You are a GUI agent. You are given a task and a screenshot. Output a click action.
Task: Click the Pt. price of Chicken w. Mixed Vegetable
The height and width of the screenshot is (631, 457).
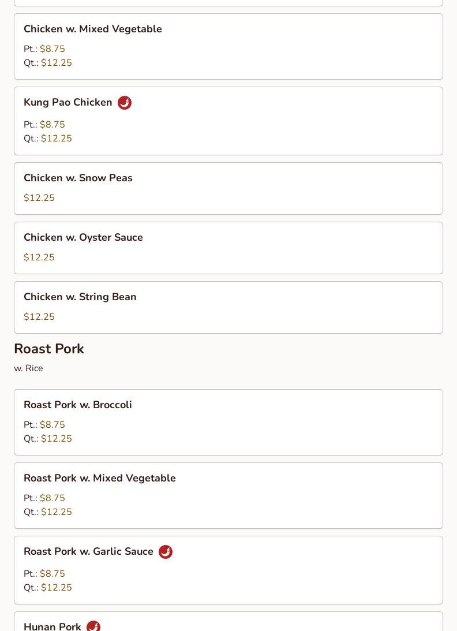click(x=44, y=49)
